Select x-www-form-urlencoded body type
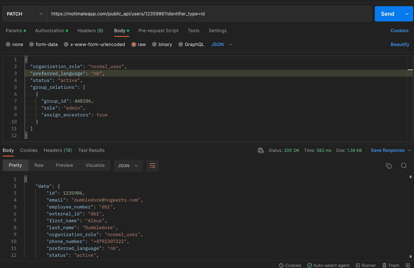414x268 pixels. tap(66, 44)
